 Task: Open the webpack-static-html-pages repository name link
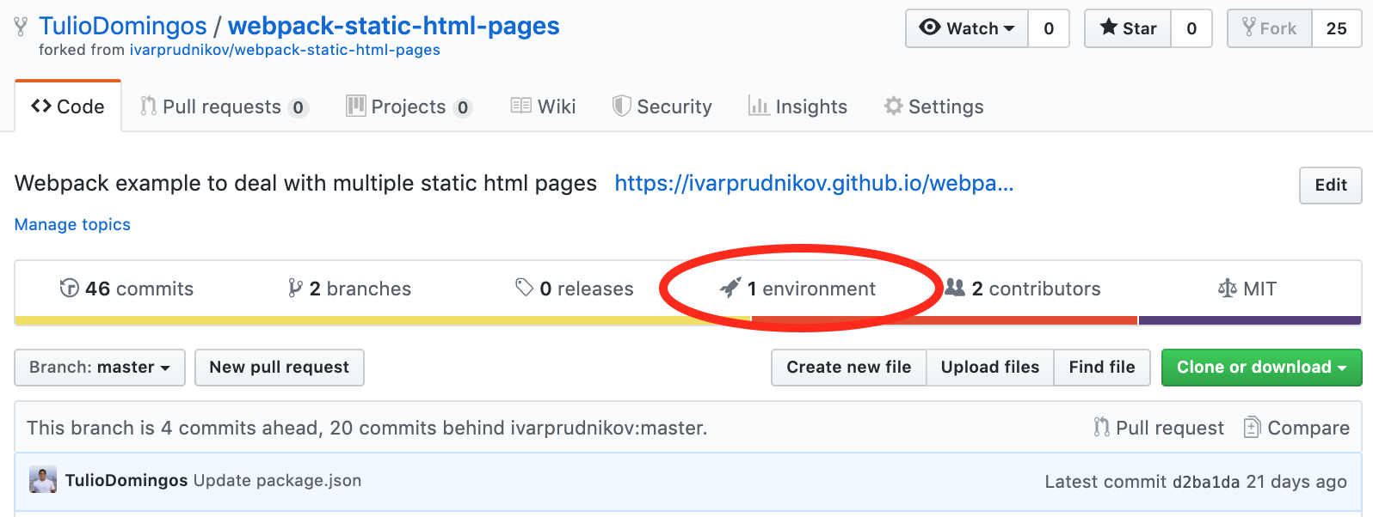(393, 27)
